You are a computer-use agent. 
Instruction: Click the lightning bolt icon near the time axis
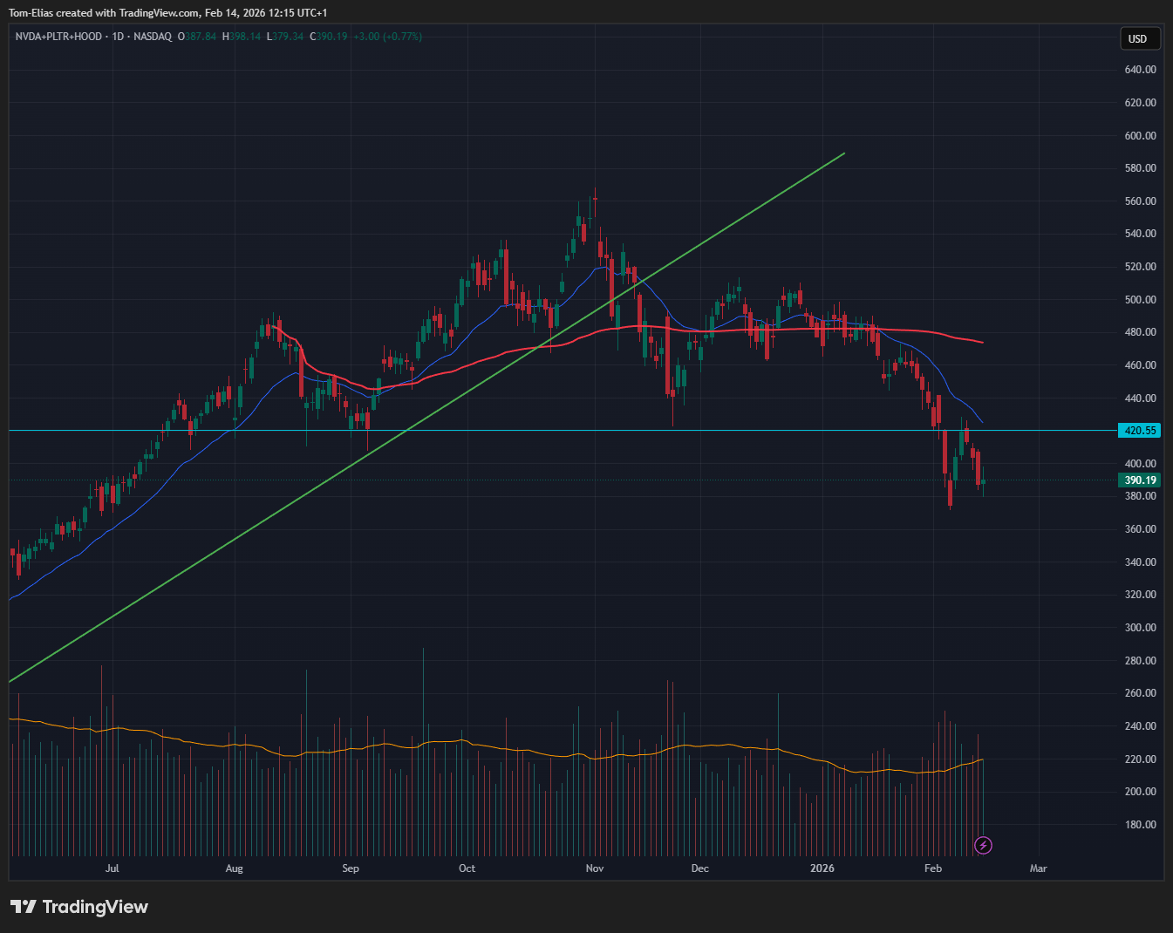(x=983, y=845)
